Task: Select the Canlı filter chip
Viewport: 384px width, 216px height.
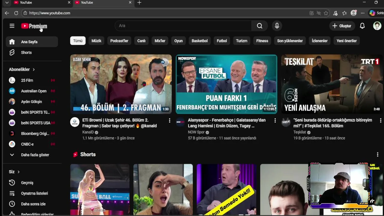Action: click(141, 41)
